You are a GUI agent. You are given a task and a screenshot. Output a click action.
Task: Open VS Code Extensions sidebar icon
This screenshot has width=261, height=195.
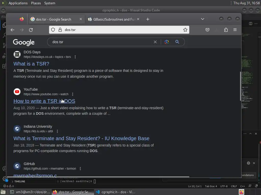(x=4, y=66)
